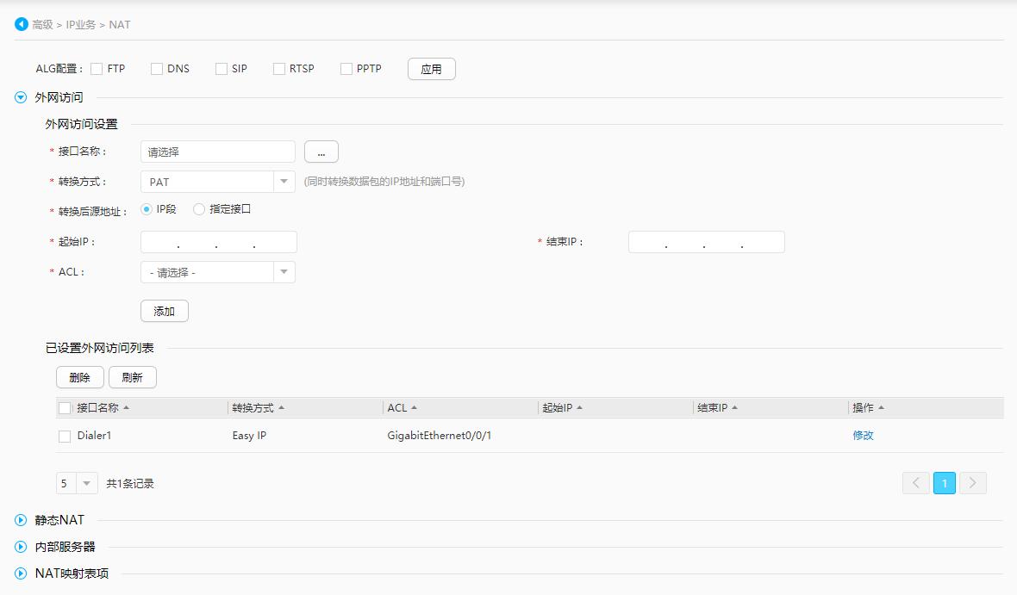The width and height of the screenshot is (1017, 595).
Task: Click the next page arrow
Action: [972, 483]
